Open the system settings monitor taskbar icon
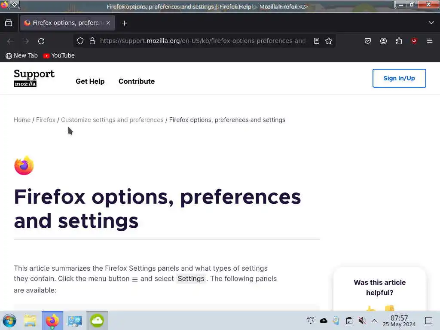Viewport: 440px width, 330px height. click(x=75, y=321)
